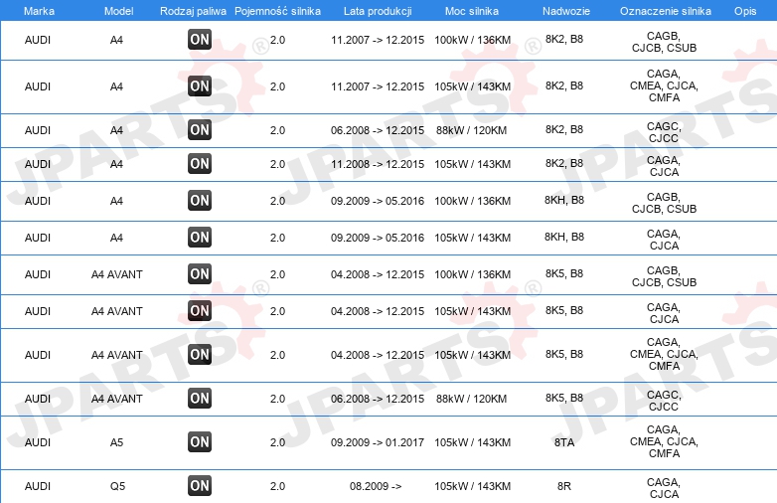Viewport: 777px width, 503px height.
Task: Click 'A4 AVANT' in the 100kW/136KM row
Action: 117,274
